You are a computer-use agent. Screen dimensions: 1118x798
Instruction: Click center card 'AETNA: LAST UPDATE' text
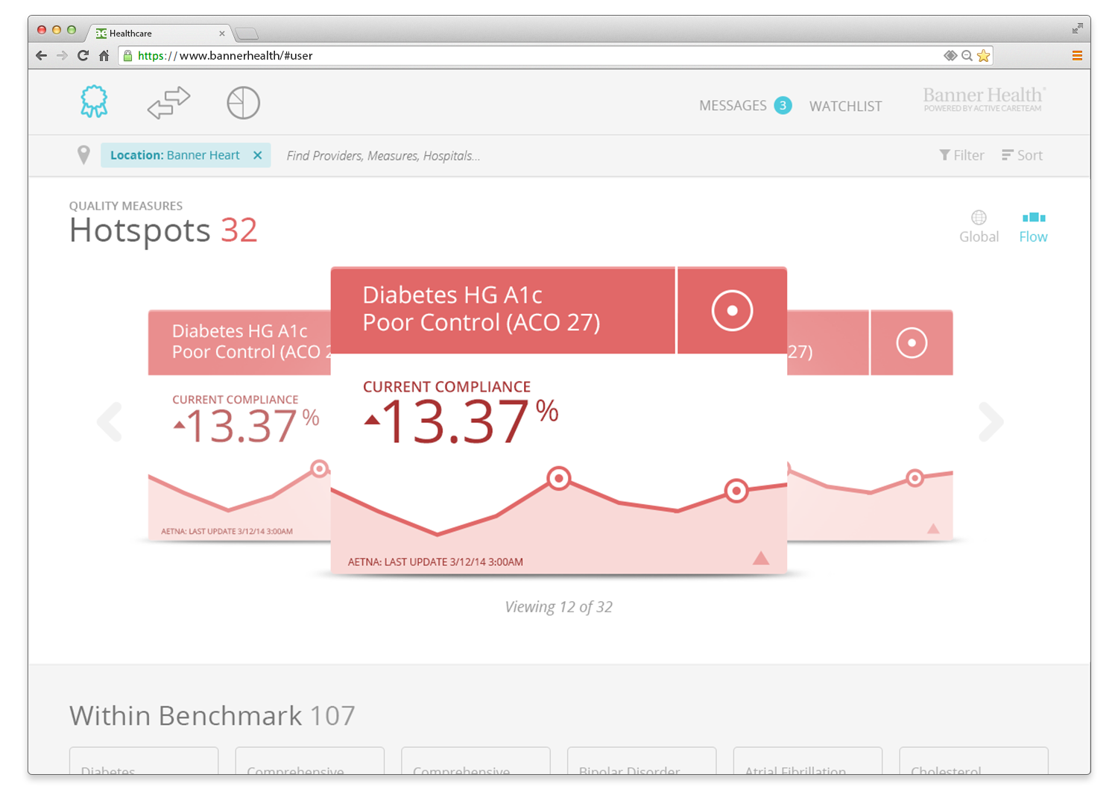pyautogui.click(x=435, y=562)
